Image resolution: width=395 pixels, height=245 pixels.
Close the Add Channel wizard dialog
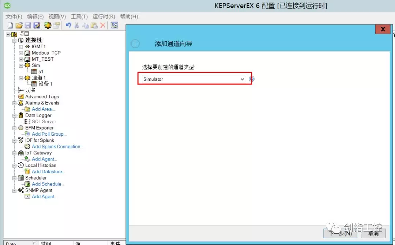click(x=383, y=29)
